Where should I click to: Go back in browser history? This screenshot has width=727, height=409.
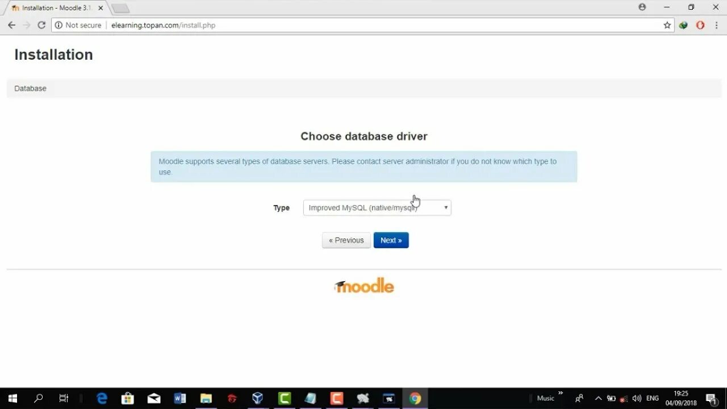(x=11, y=25)
